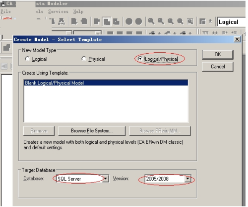Select Blank Logical/Physical Model template entry

click(x=106, y=83)
